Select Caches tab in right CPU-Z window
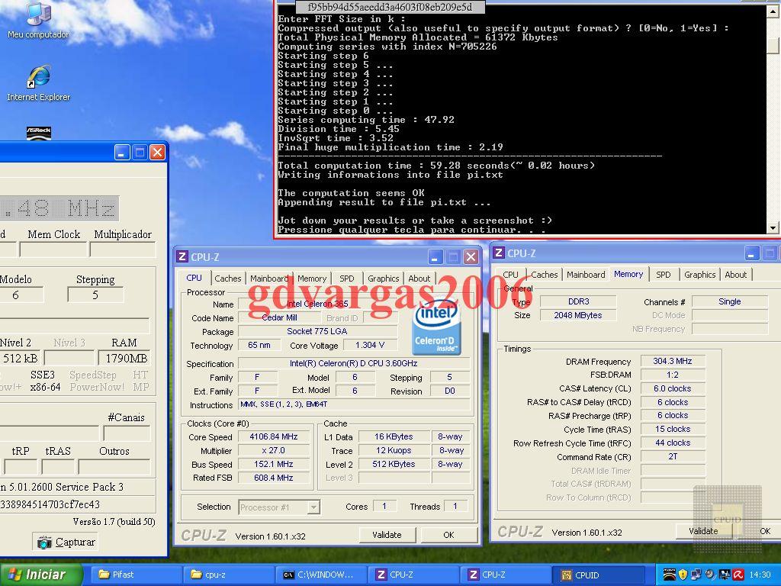Screen dimensions: 781x586 click(x=544, y=275)
